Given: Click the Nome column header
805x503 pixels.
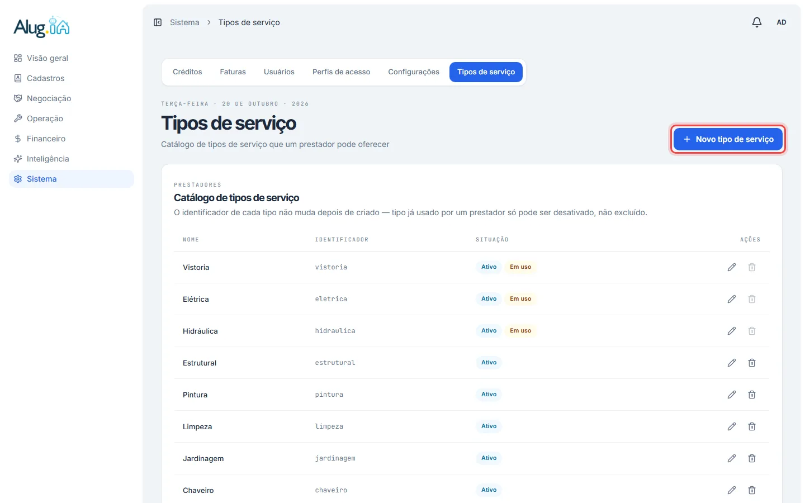Looking at the screenshot, I should tap(191, 240).
